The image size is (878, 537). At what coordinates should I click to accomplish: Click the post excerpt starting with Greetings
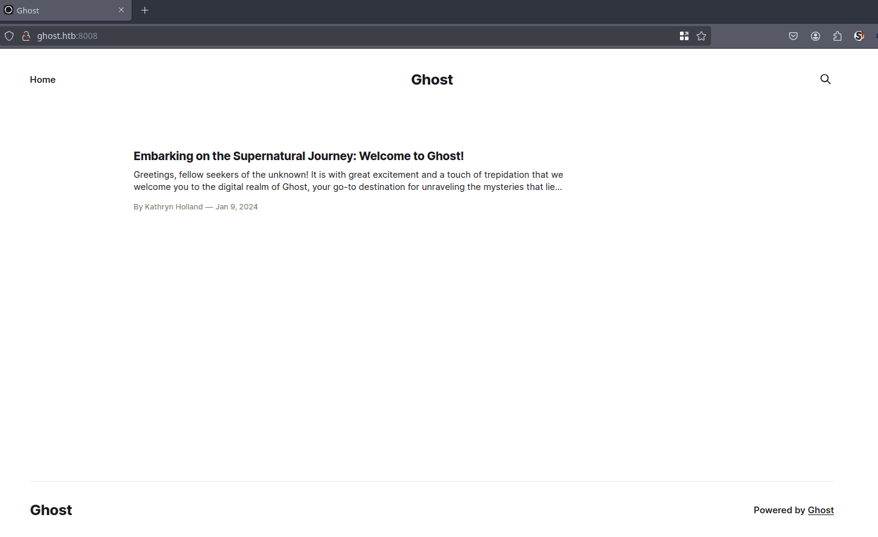(x=348, y=181)
